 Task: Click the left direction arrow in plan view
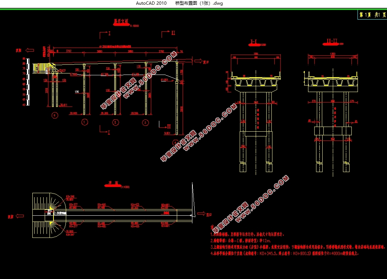(20, 216)
